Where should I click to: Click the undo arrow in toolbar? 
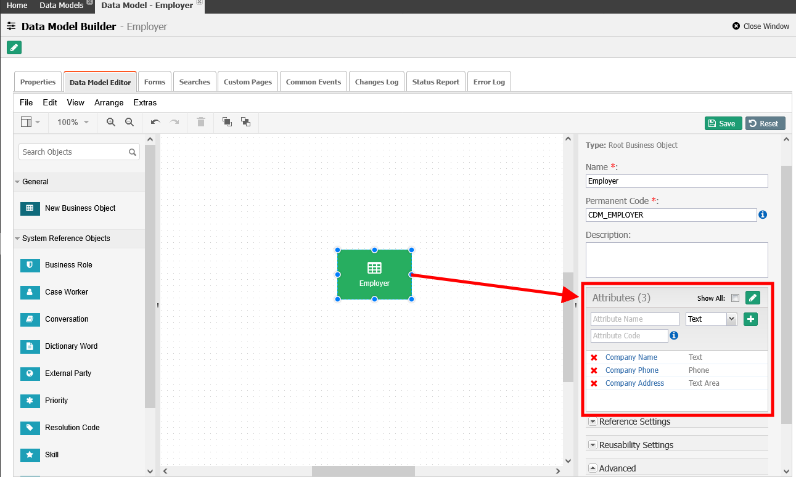(x=155, y=122)
